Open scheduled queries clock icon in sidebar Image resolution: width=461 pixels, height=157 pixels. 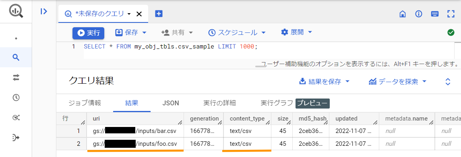16,98
